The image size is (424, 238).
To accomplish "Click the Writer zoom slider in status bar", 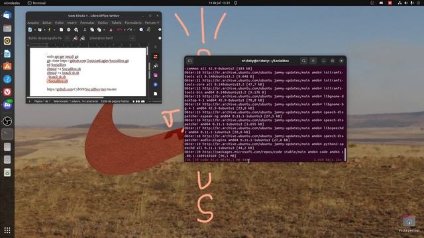I will point(155,101).
